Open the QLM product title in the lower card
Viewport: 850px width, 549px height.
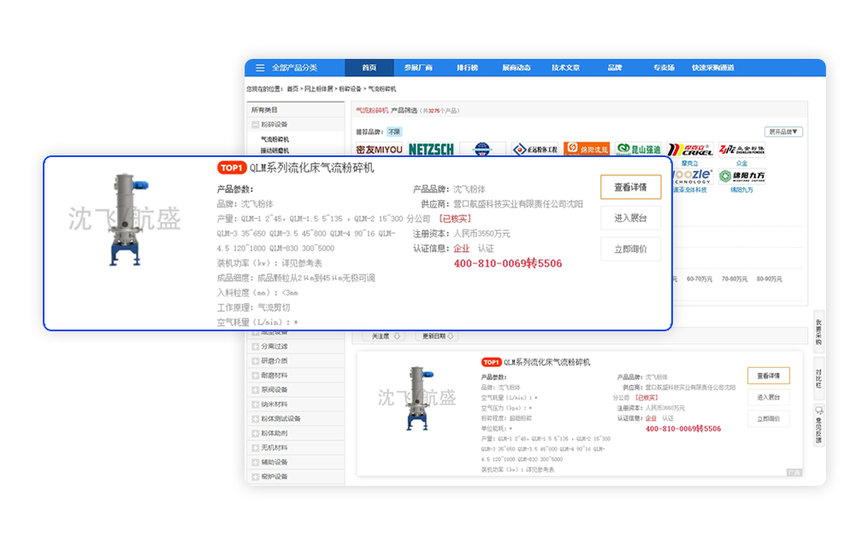click(547, 362)
